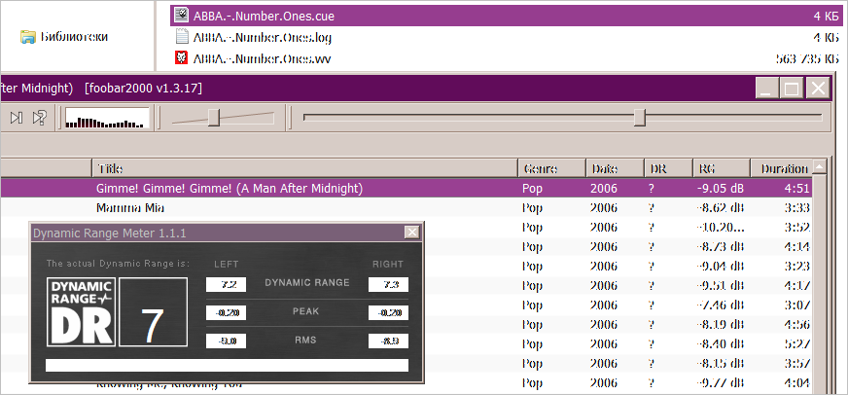Close the Dynamic Range Meter window
Image resolution: width=848 pixels, height=395 pixels.
tap(411, 233)
